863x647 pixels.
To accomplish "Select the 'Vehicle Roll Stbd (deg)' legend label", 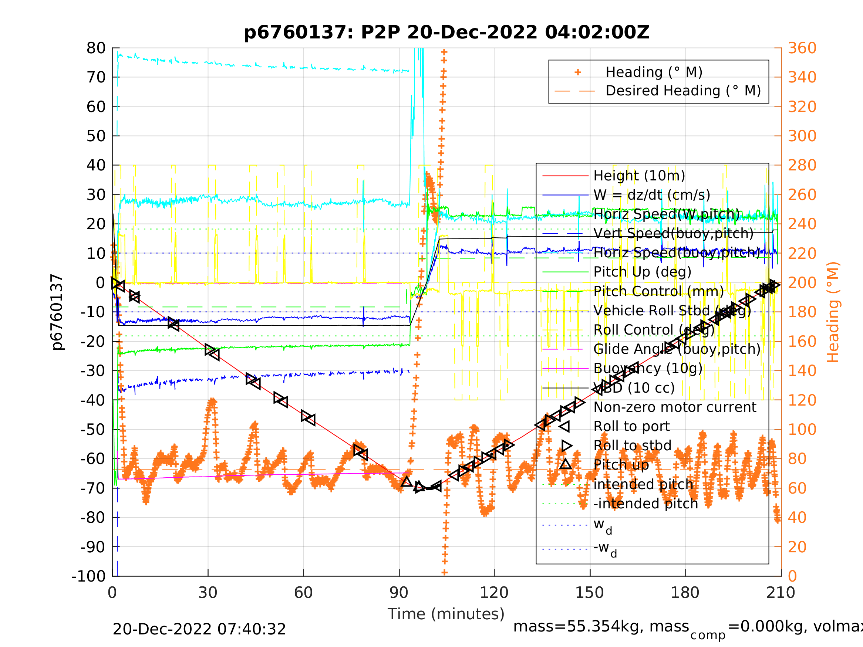I will tap(672, 311).
